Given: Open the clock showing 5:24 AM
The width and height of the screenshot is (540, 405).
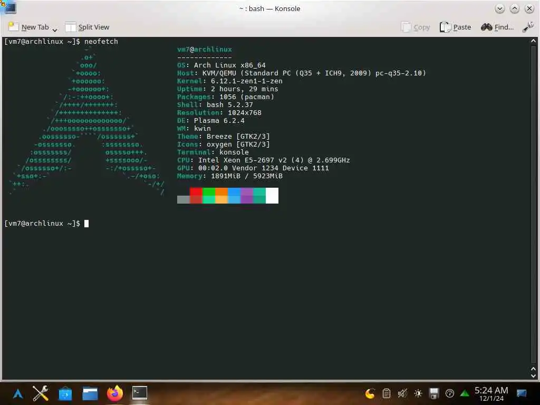Looking at the screenshot, I should click(491, 393).
